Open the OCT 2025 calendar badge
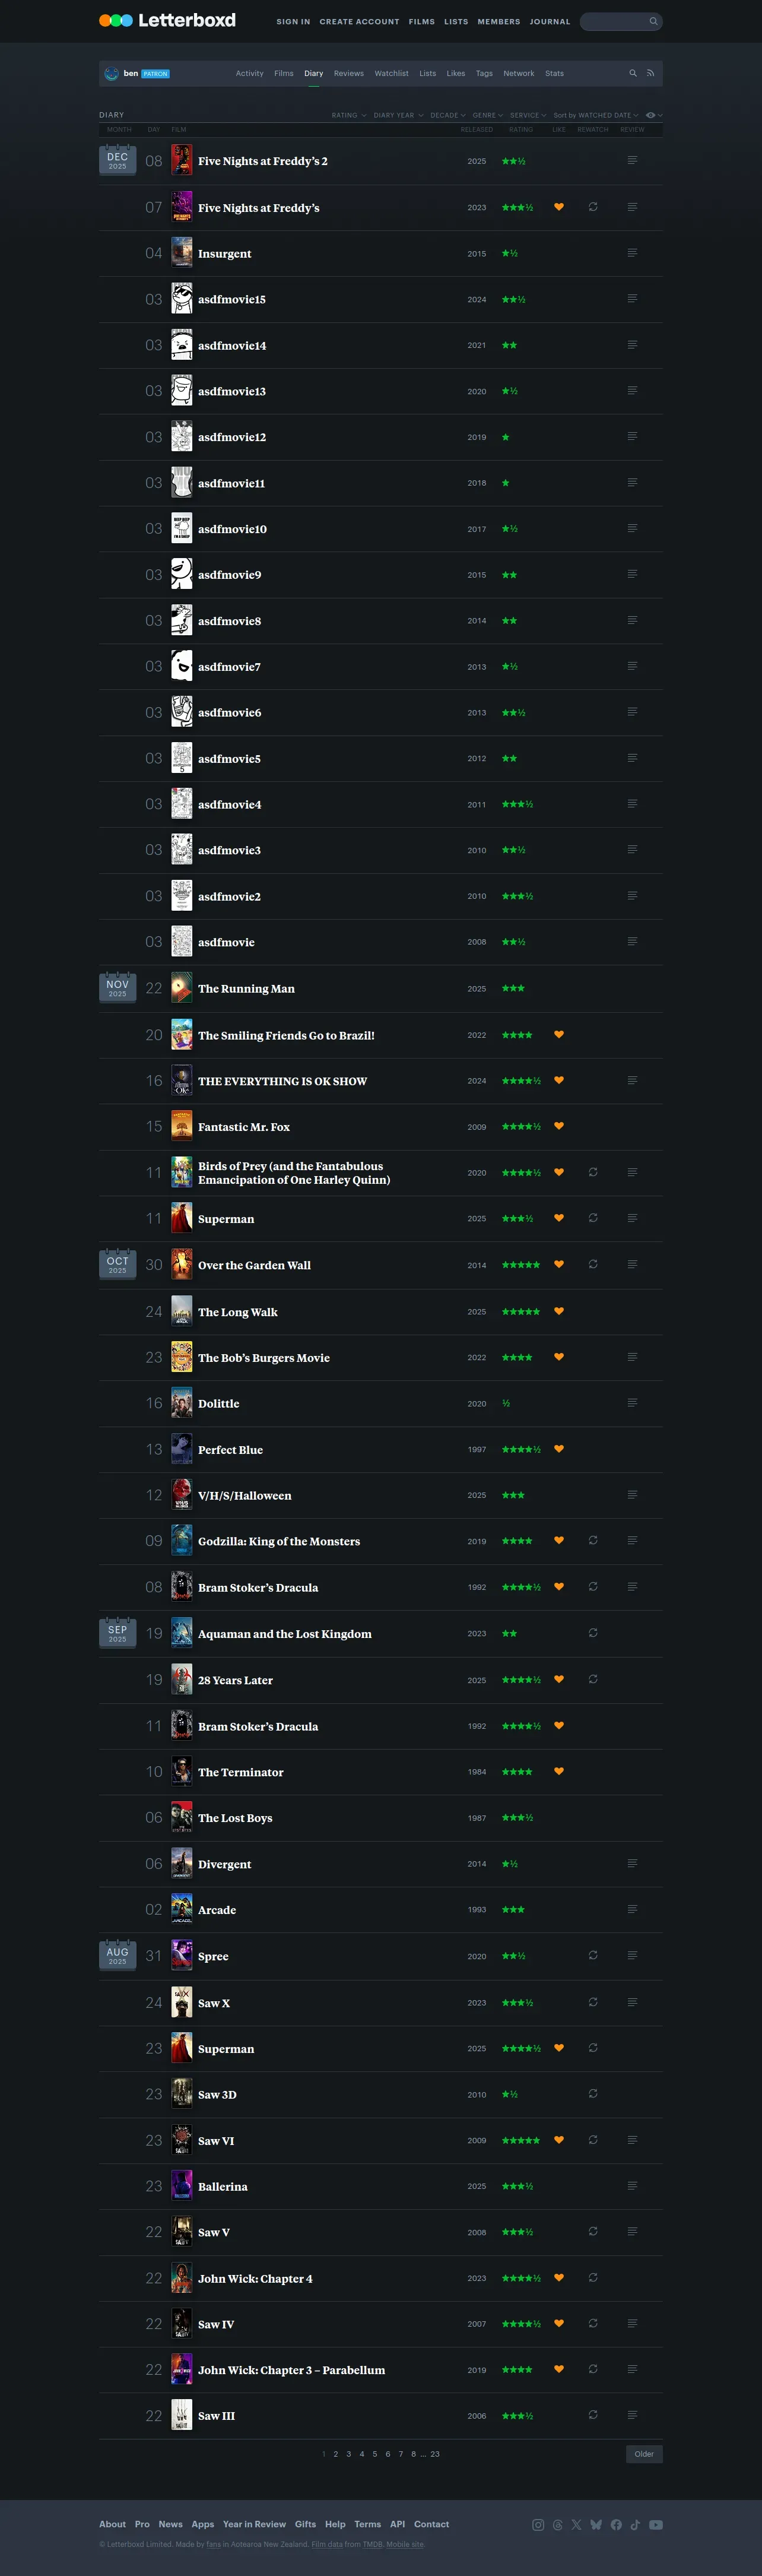Viewport: 762px width, 2576px height. 117,1264
